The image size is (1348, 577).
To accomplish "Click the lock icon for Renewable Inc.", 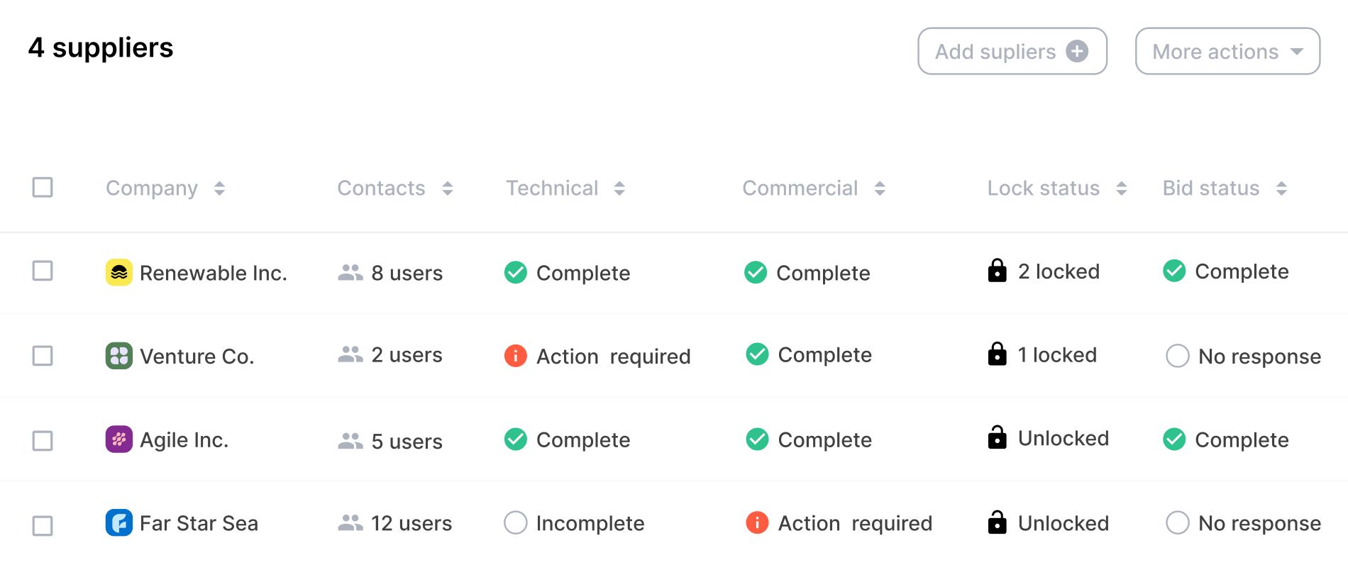I will [997, 271].
